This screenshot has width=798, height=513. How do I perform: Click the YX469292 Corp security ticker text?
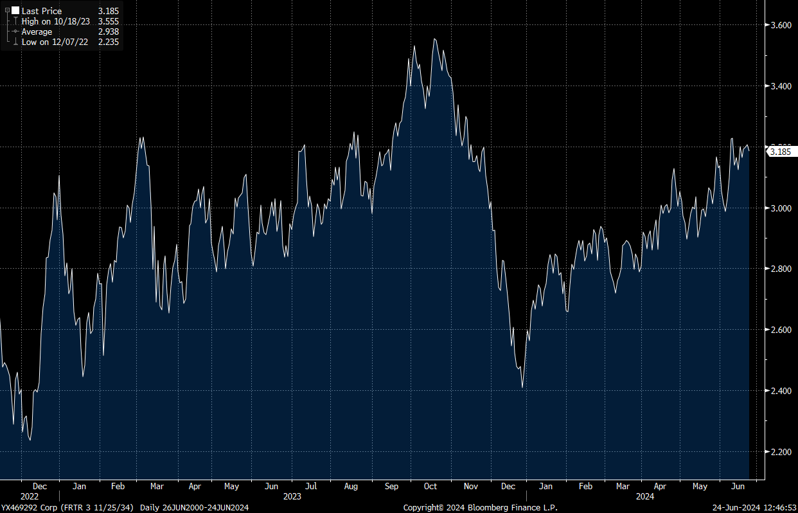pyautogui.click(x=26, y=508)
